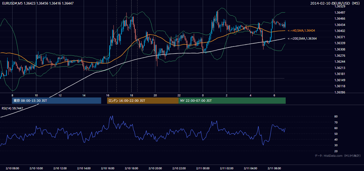Viewport: 364px width, 171px height.
Task: Click hour tick 10 under the price chart
Action: click(36, 95)
